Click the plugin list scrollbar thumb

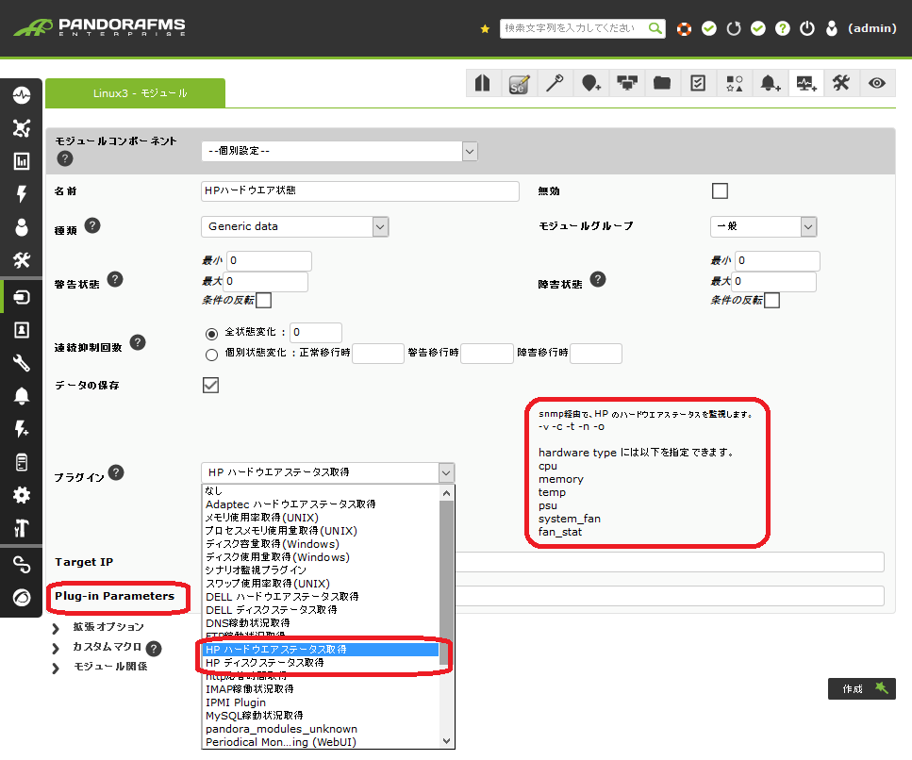tap(447, 584)
